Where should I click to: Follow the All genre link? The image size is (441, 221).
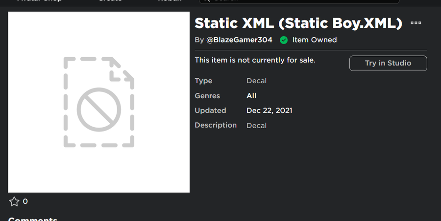click(x=251, y=96)
